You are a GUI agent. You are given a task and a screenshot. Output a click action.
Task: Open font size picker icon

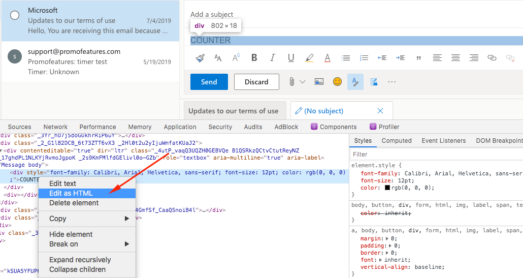tap(218, 58)
